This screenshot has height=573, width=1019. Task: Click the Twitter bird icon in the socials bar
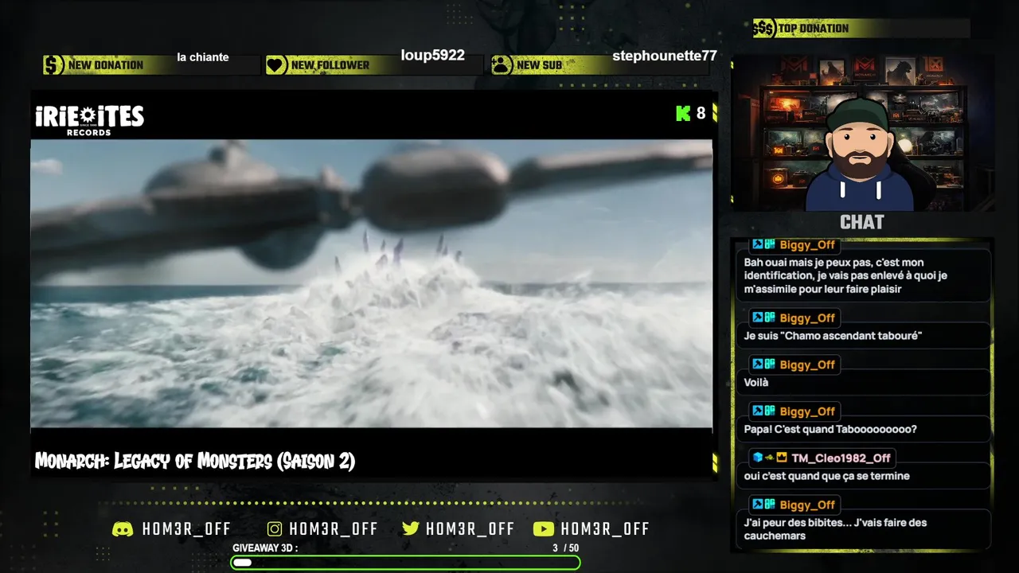point(411,529)
